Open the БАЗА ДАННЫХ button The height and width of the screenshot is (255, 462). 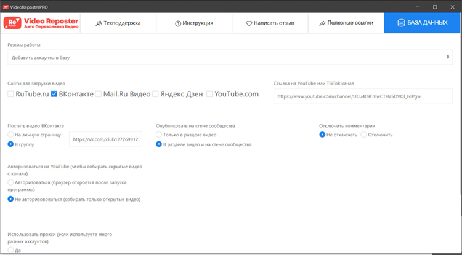click(422, 23)
